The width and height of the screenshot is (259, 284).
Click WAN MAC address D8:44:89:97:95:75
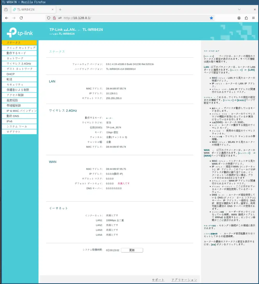coord(116,169)
